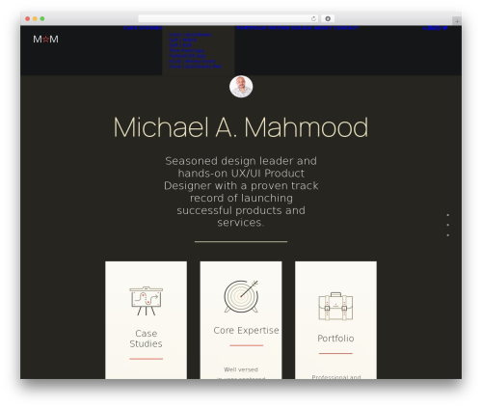
Task: Open the Behance icon in header
Action: pos(431,28)
